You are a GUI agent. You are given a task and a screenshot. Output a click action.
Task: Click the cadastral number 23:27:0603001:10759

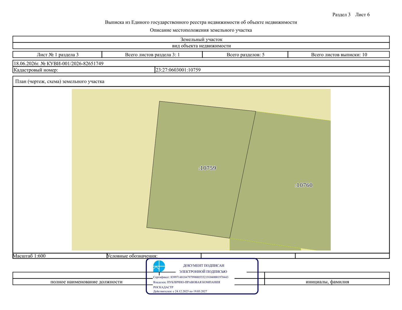[x=178, y=70]
